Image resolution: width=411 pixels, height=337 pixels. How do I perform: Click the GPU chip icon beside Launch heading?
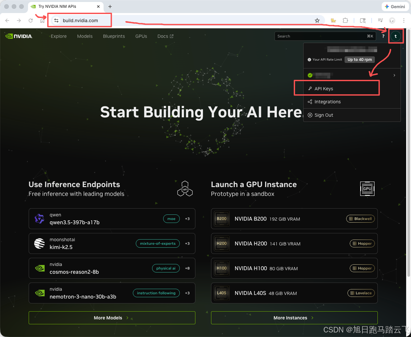pyautogui.click(x=367, y=189)
